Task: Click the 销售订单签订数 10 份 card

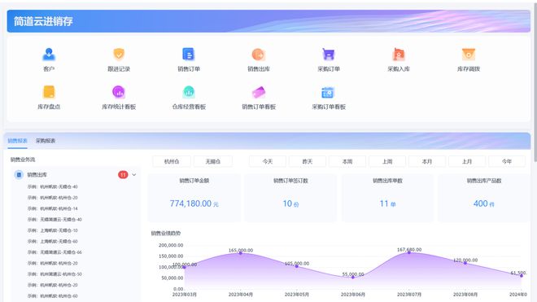Action: tap(290, 198)
